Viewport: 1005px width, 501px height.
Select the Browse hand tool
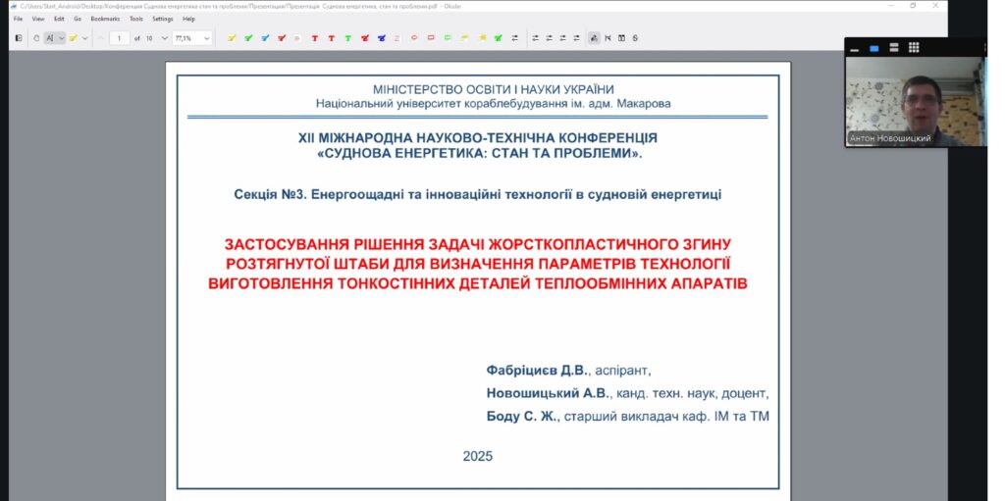tap(36, 38)
